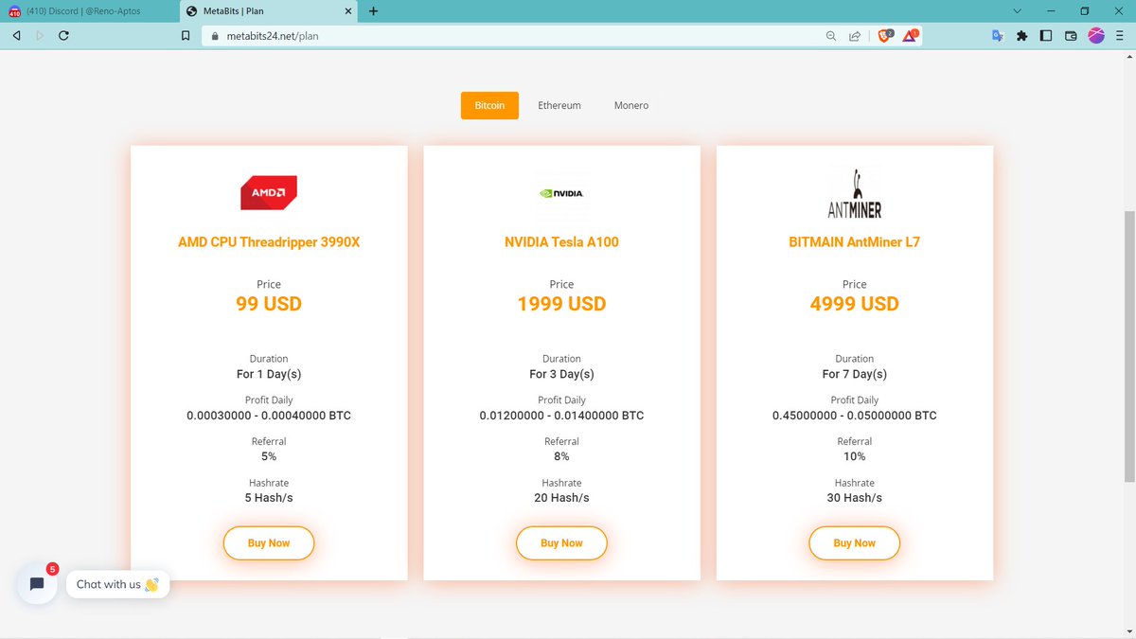Open the Brave Wallet icon
Image resolution: width=1136 pixels, height=639 pixels.
1071,36
